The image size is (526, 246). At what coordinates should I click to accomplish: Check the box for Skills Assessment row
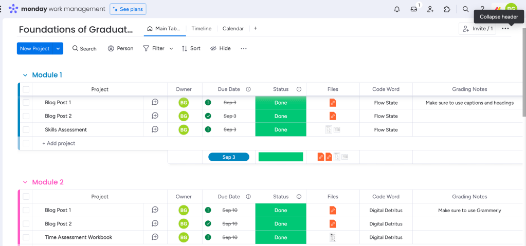tap(26, 130)
